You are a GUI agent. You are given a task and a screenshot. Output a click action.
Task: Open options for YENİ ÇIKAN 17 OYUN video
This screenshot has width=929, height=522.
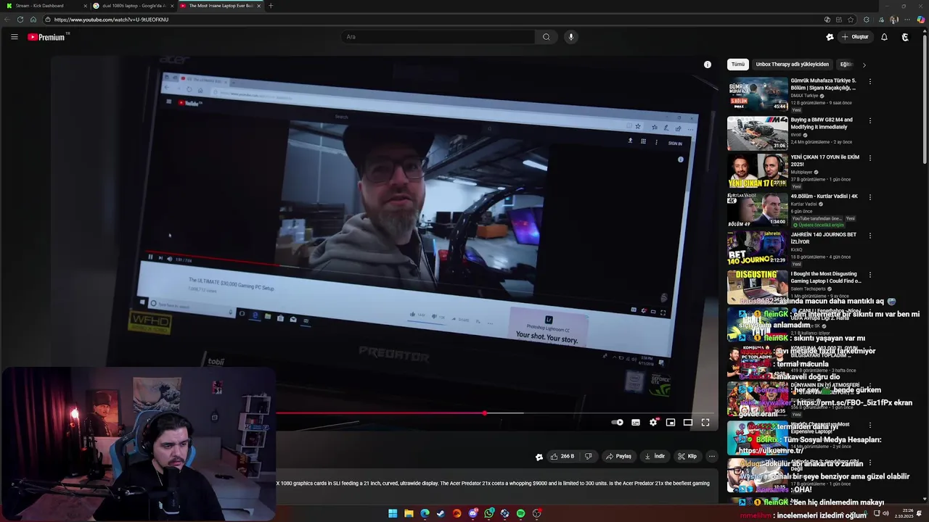(x=869, y=158)
